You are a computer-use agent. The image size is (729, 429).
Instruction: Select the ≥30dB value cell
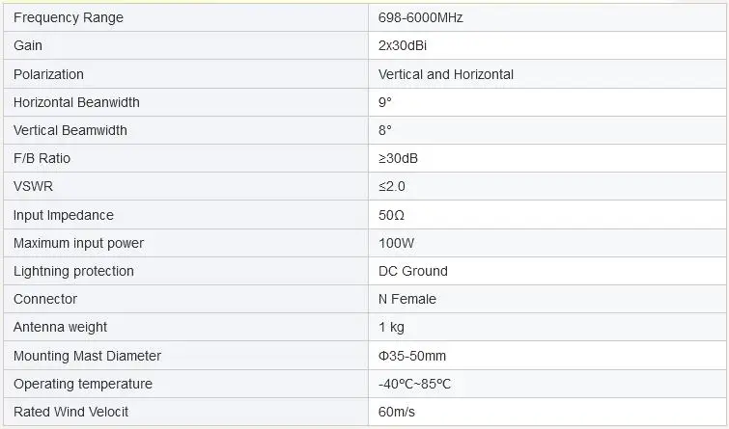[398, 158]
